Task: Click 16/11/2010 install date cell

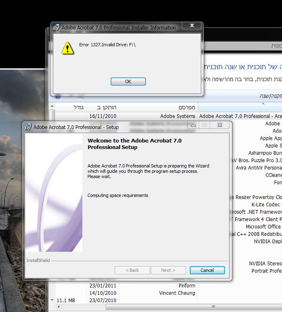Action: (103, 116)
